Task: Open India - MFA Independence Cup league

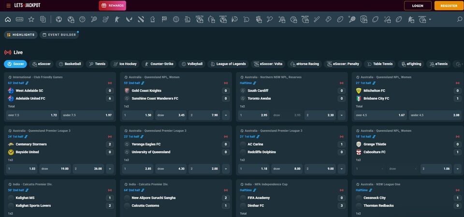Action: pos(268,184)
